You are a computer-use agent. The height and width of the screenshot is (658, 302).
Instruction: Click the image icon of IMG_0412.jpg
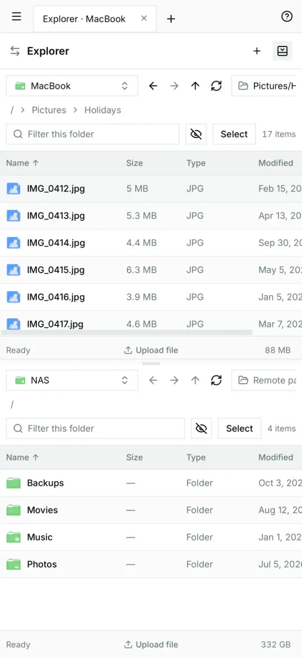click(13, 189)
